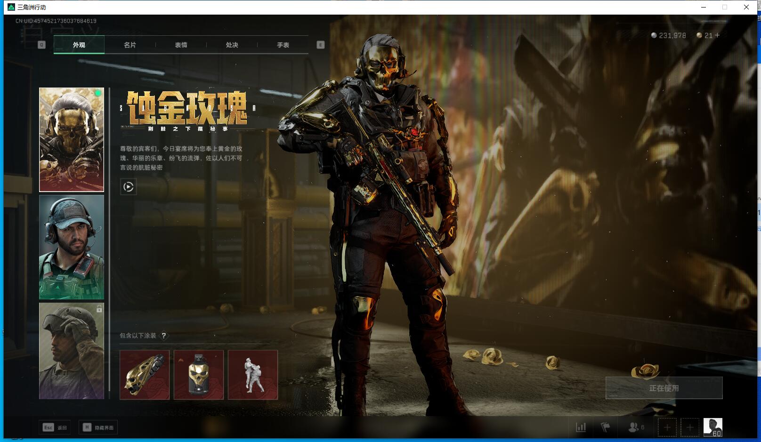Select the bearded operator with cap skin
The height and width of the screenshot is (442, 761).
tap(72, 247)
